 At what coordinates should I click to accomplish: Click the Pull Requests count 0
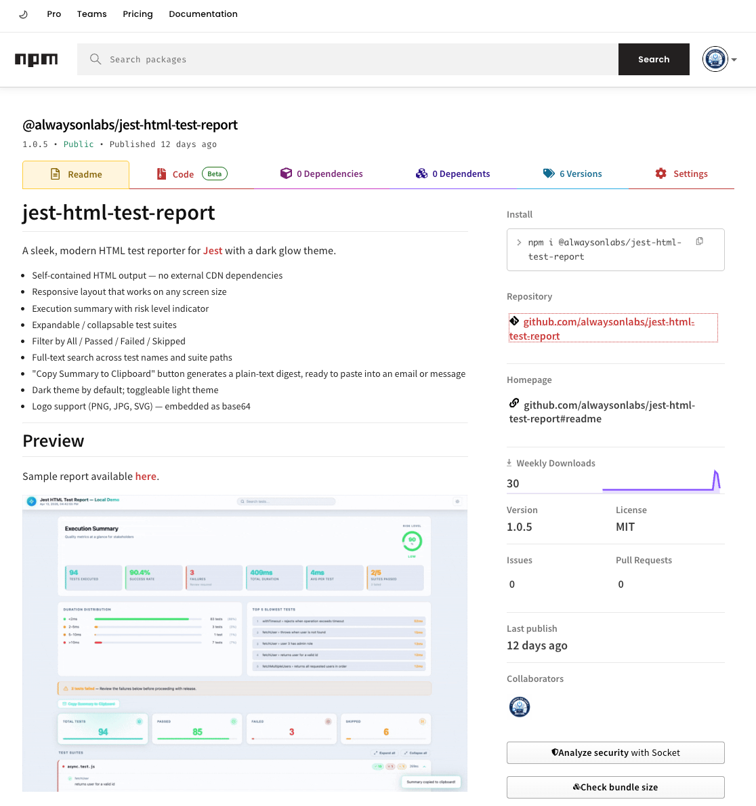click(621, 584)
